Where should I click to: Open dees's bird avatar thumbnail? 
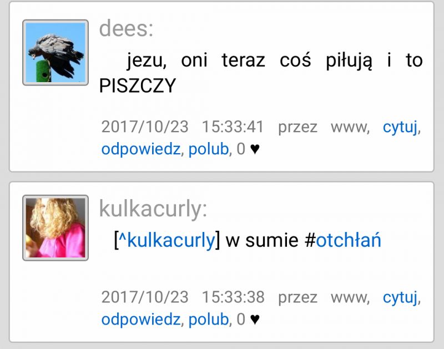click(56, 52)
